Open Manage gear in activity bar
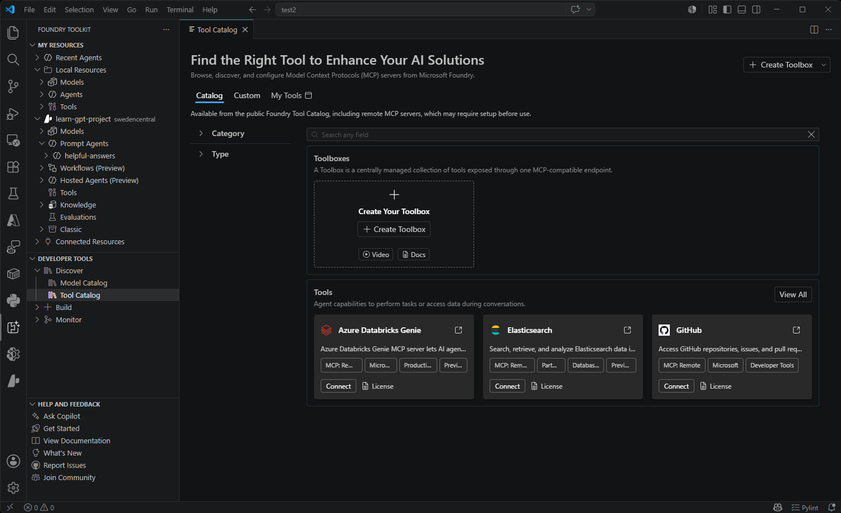The height and width of the screenshot is (513, 841). point(13,488)
